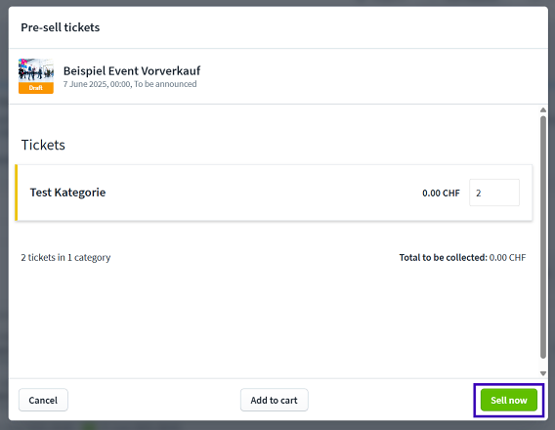Click the empty area below ticket summary
Viewport: 555px width, 430px height.
(273, 319)
